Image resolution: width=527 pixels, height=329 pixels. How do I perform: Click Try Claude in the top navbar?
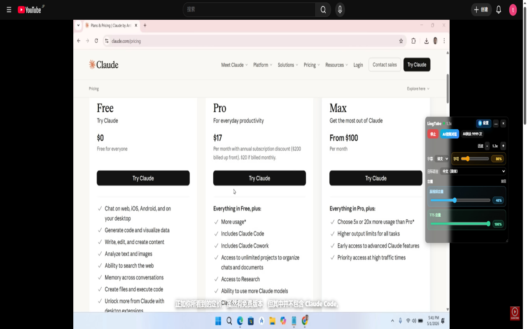click(417, 65)
